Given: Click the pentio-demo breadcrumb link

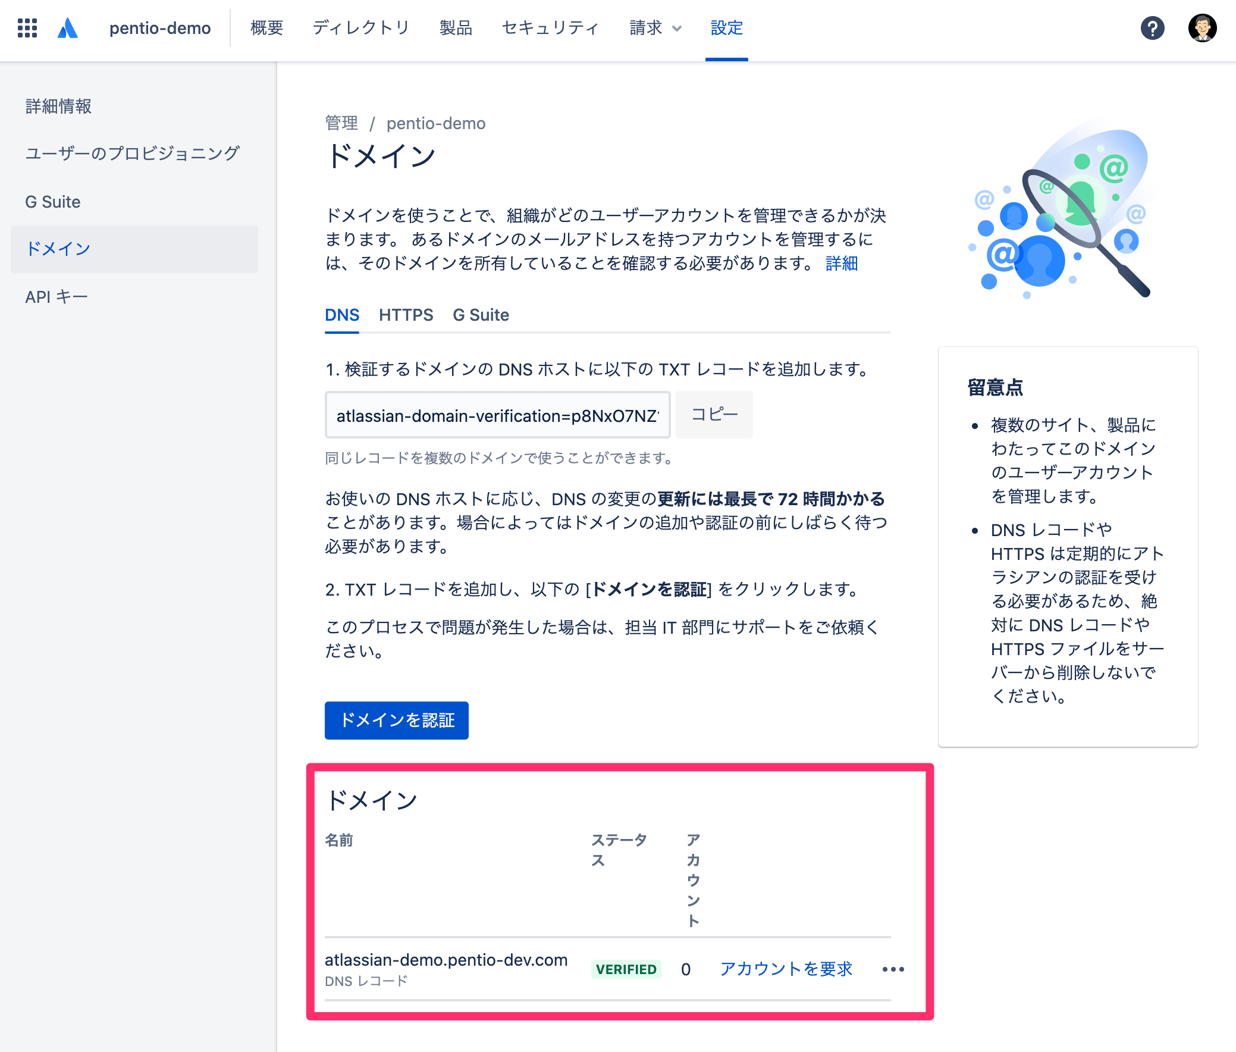Looking at the screenshot, I should pos(436,123).
